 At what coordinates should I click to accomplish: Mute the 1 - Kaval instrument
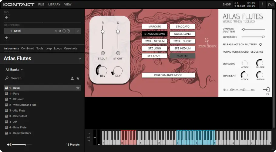click(60, 31)
